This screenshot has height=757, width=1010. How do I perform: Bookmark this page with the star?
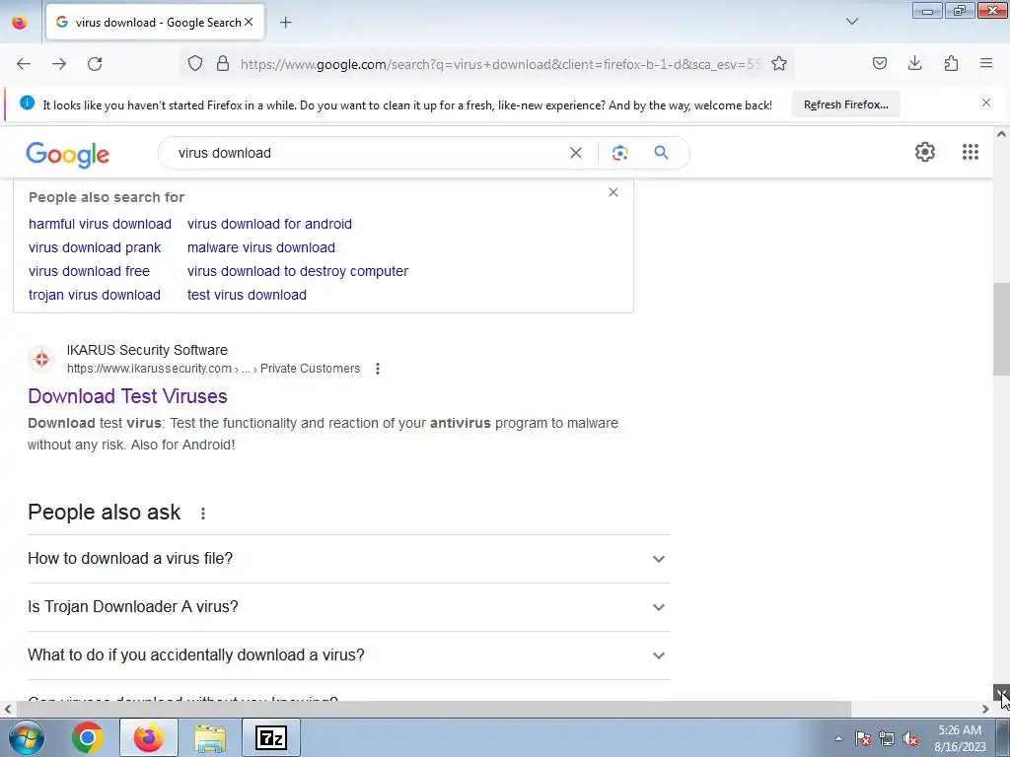(x=779, y=64)
